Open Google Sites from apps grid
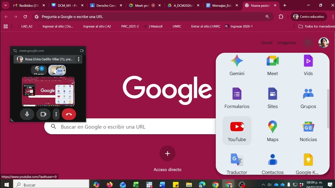 [272, 98]
